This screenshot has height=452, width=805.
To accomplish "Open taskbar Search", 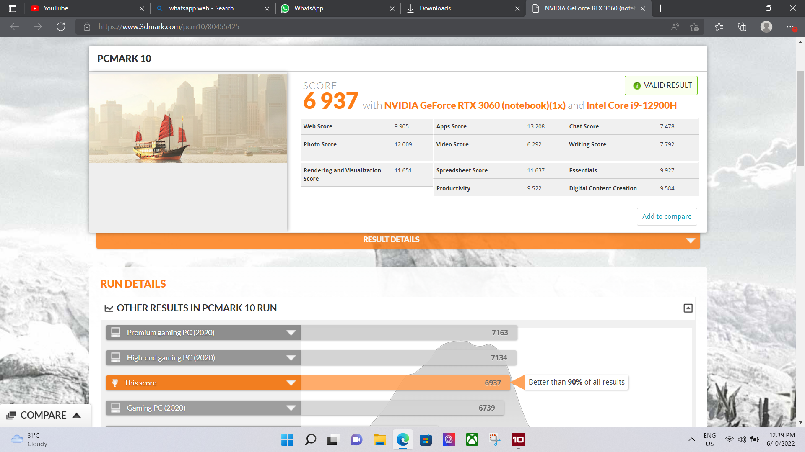I will [311, 439].
